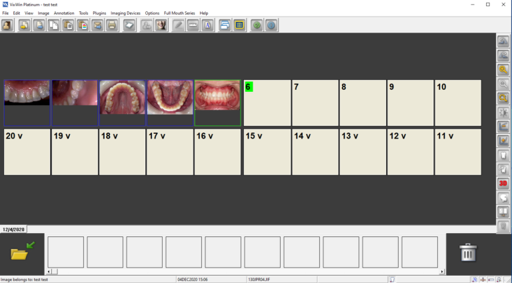
Task: Select mount slot 20 v
Action: (x=27, y=152)
